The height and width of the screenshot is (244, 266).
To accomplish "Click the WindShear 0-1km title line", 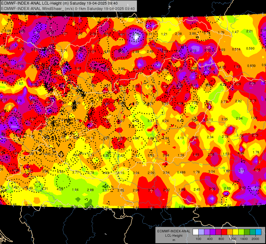I will click(x=68, y=9).
